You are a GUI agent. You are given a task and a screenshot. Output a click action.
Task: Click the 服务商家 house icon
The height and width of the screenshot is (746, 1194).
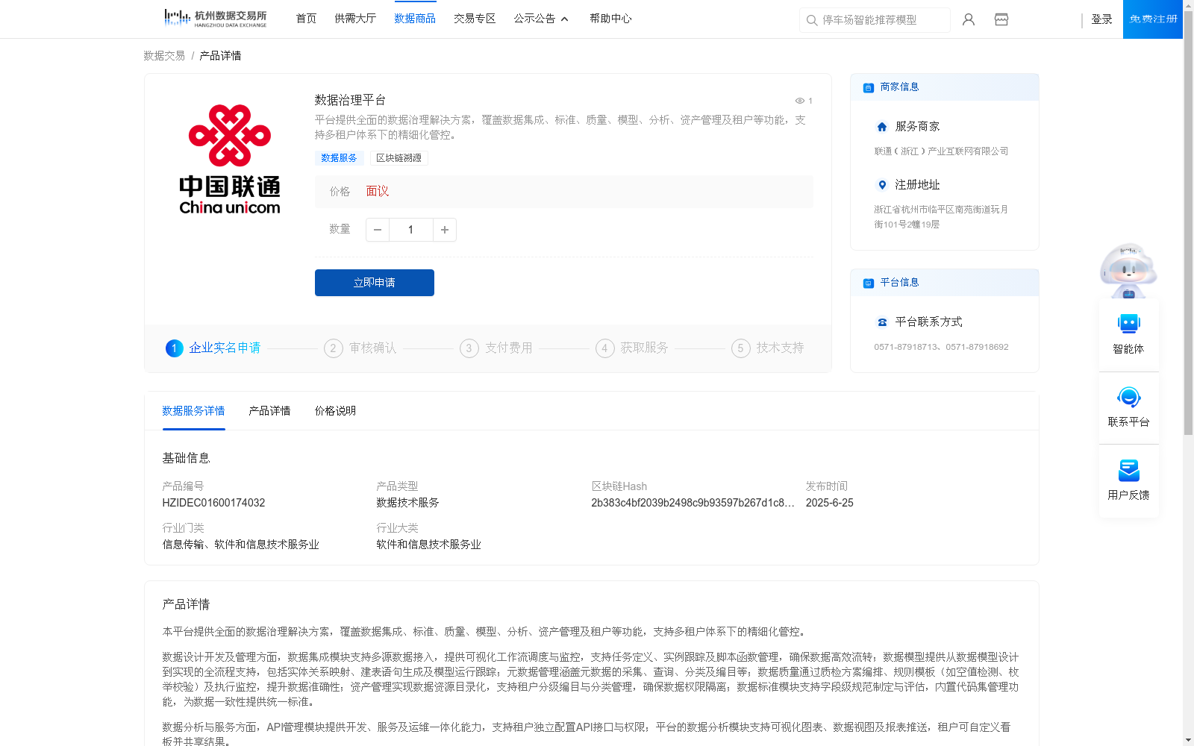(x=882, y=127)
